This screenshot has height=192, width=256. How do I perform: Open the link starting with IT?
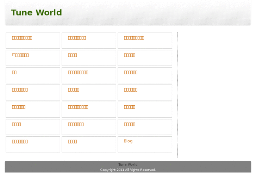(20, 55)
